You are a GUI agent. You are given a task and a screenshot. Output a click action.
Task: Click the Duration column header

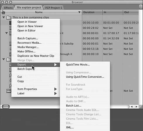point(92,12)
